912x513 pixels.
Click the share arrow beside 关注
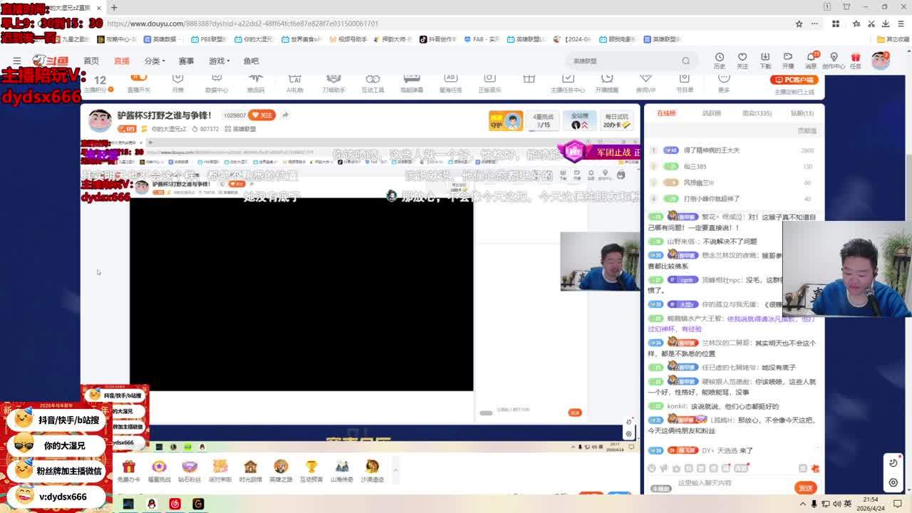point(285,115)
